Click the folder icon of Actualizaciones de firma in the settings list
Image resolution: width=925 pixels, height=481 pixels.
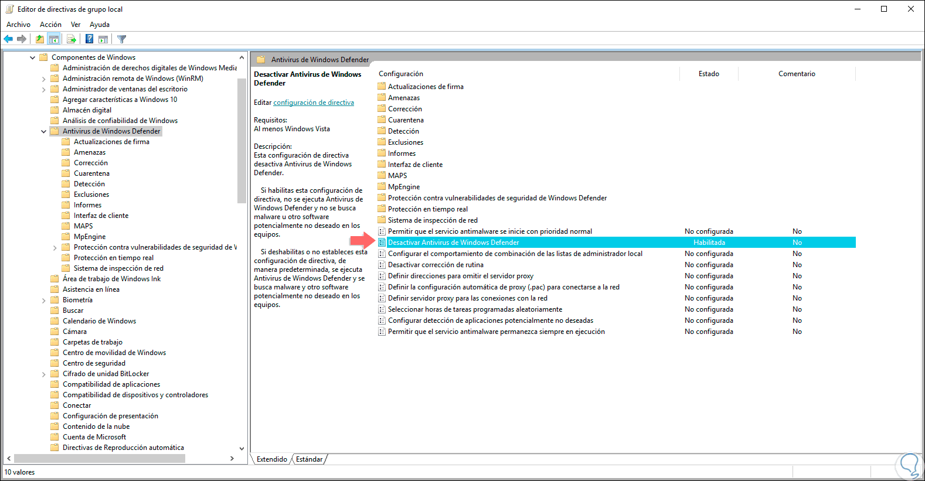(x=382, y=86)
